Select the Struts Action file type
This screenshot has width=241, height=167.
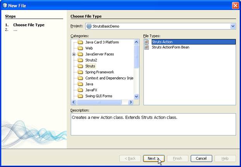(x=193, y=42)
